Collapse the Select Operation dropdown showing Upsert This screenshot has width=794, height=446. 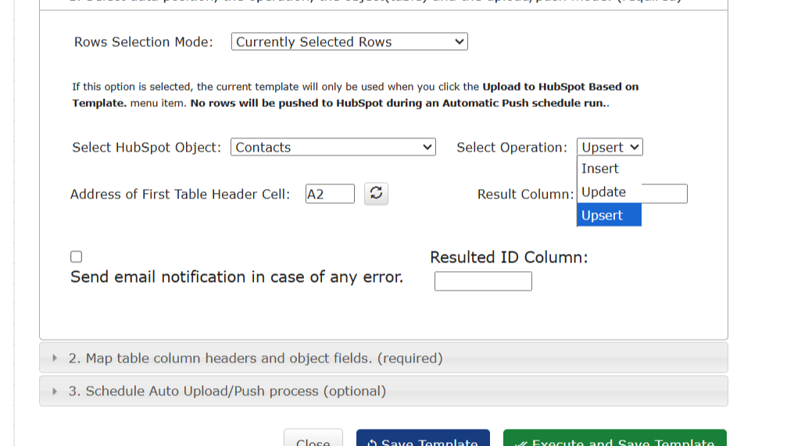[610, 148]
